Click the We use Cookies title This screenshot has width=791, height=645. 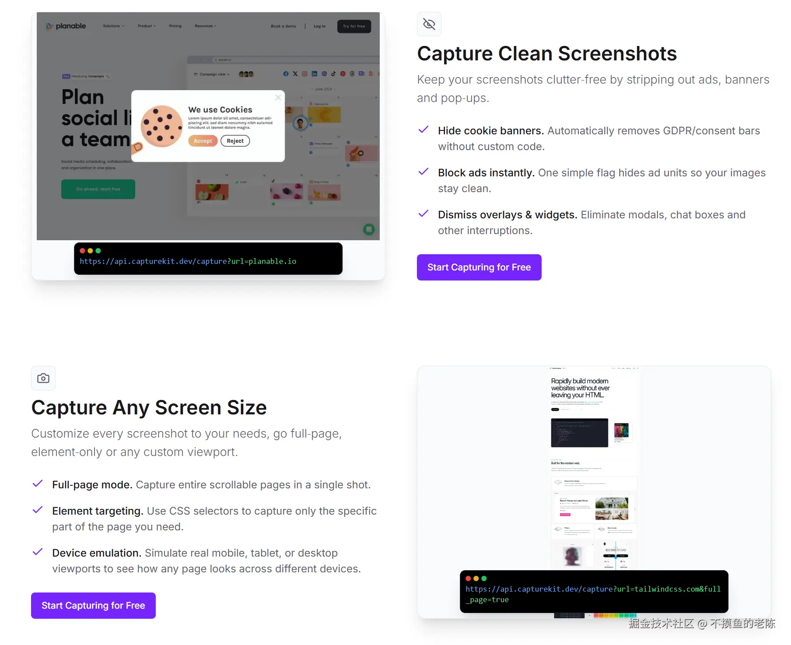(220, 110)
